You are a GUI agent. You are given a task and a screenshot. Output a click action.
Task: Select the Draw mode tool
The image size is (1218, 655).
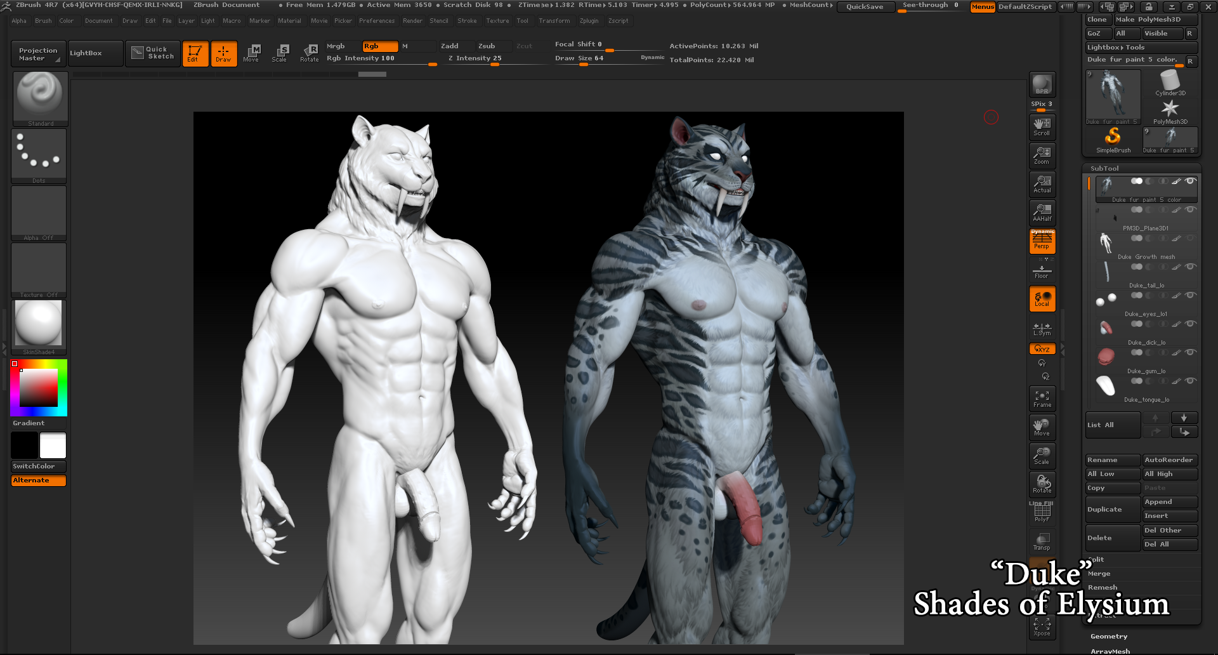tap(224, 53)
